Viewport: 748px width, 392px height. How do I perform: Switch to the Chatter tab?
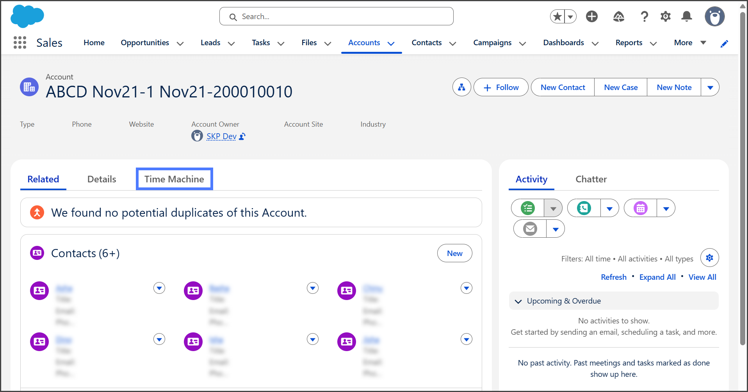click(591, 179)
